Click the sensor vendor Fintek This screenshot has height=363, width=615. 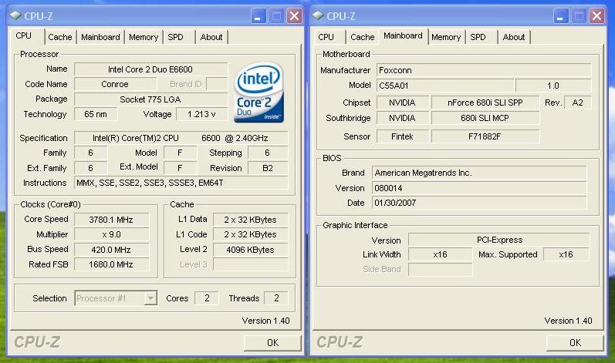pos(403,136)
